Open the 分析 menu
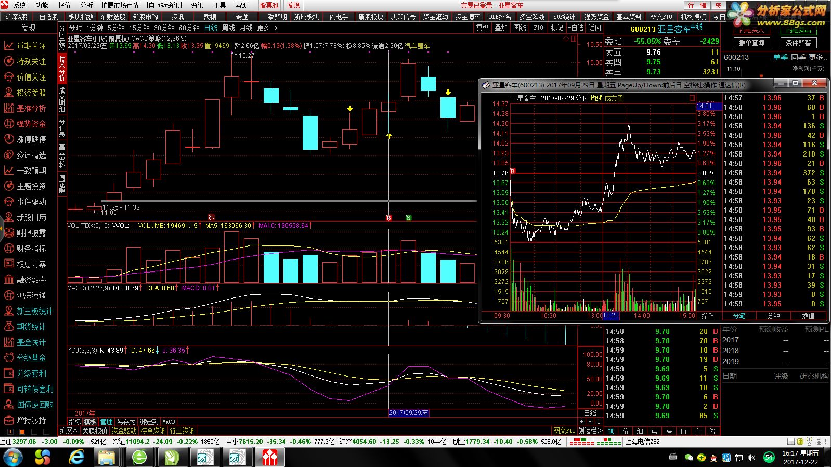This screenshot has height=467, width=831. point(87,5)
